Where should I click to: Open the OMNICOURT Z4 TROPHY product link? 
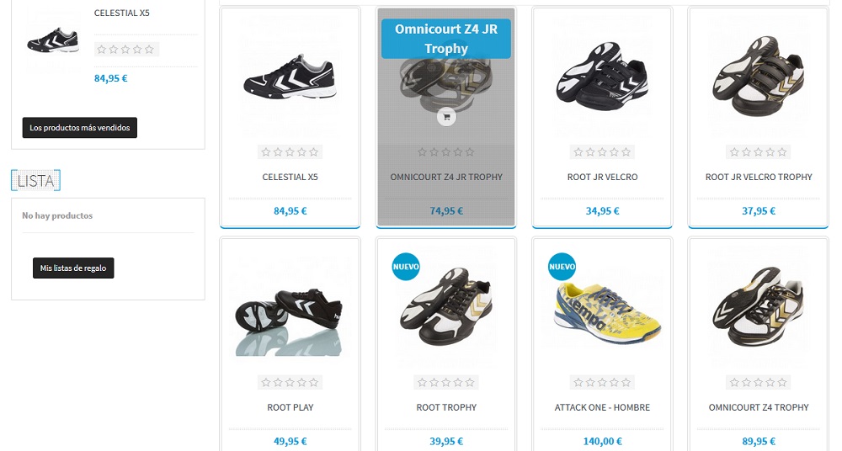(x=759, y=407)
